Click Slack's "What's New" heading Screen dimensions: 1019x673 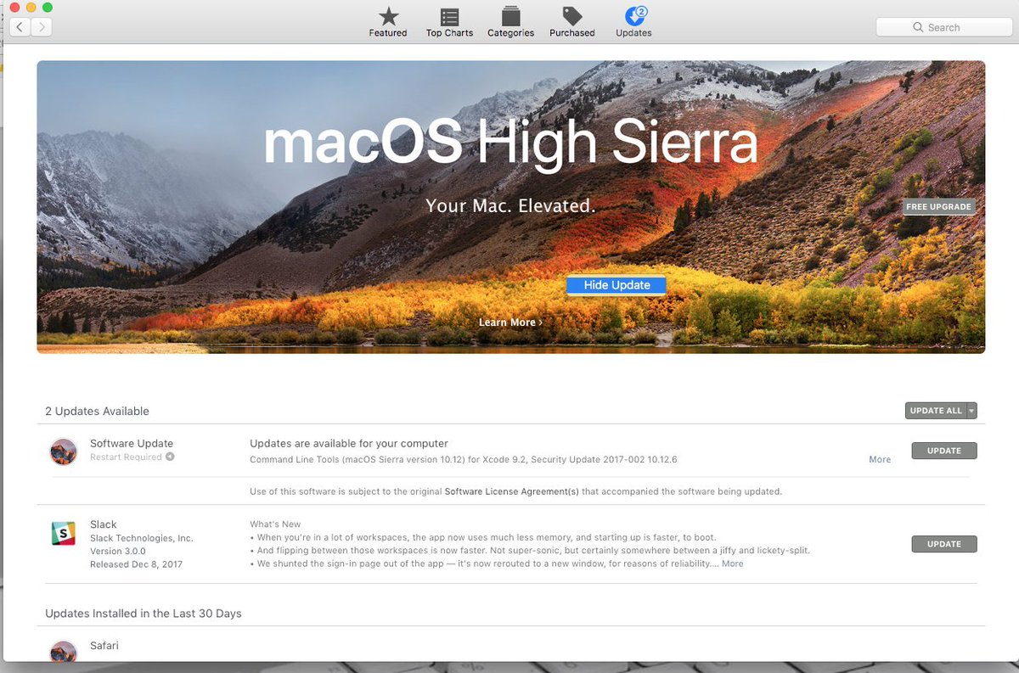pyautogui.click(x=275, y=524)
